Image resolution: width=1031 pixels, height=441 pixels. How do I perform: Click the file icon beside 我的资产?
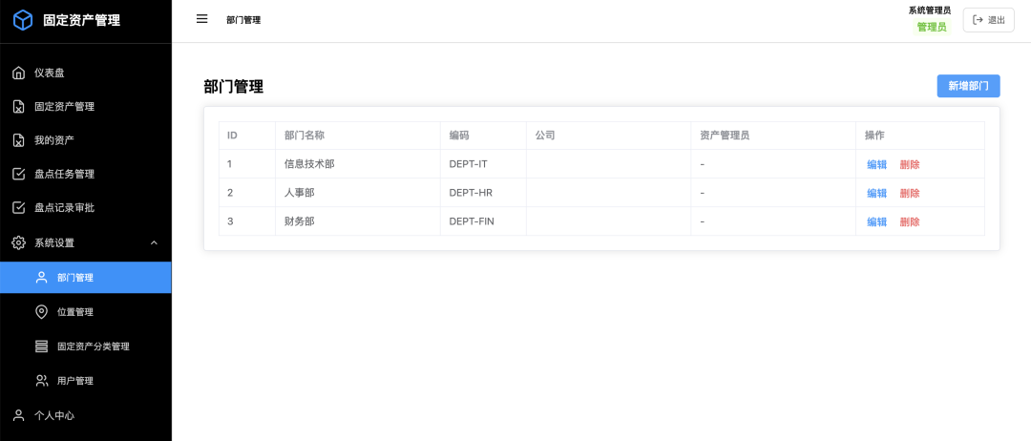(x=19, y=140)
